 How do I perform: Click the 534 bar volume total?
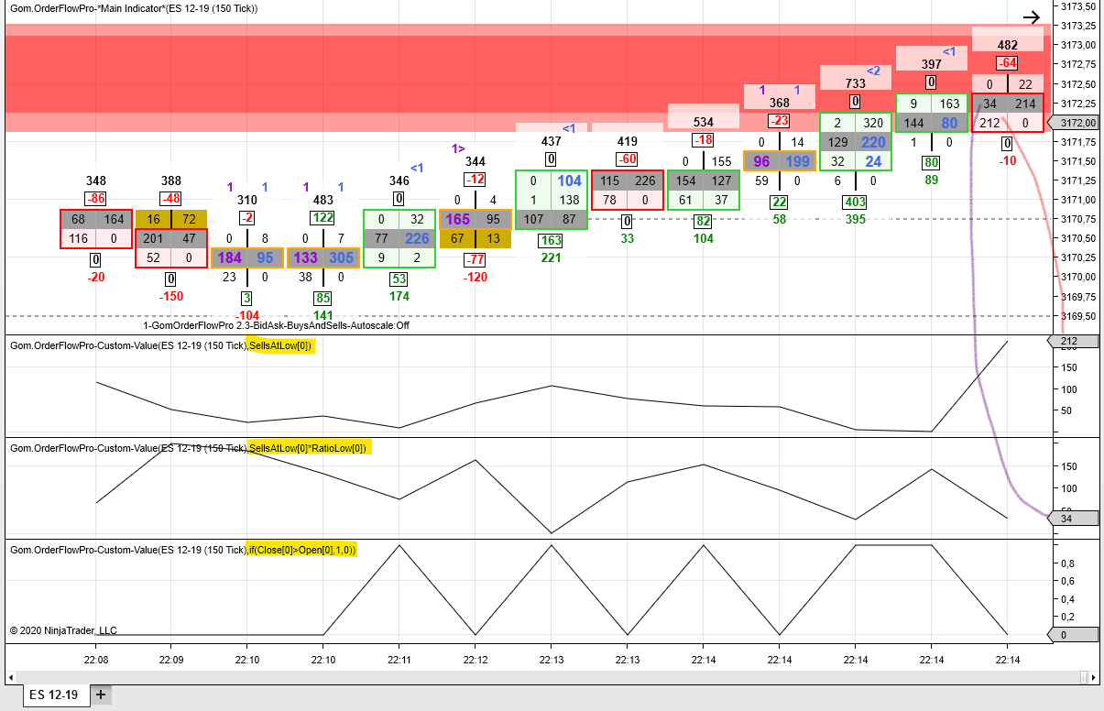(703, 122)
